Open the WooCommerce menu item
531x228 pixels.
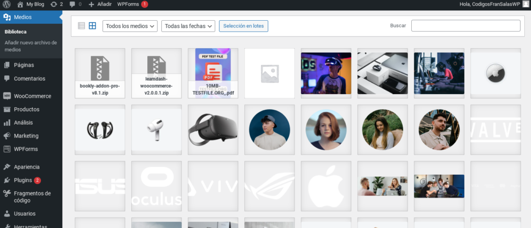(x=33, y=96)
